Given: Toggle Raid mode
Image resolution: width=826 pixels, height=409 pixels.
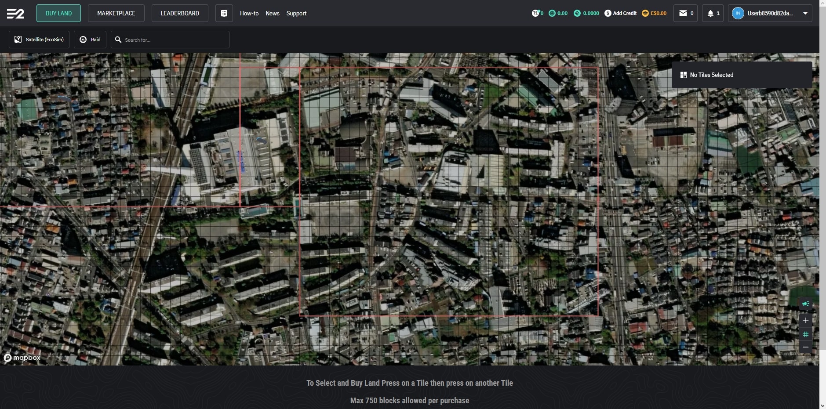Looking at the screenshot, I should click(90, 40).
